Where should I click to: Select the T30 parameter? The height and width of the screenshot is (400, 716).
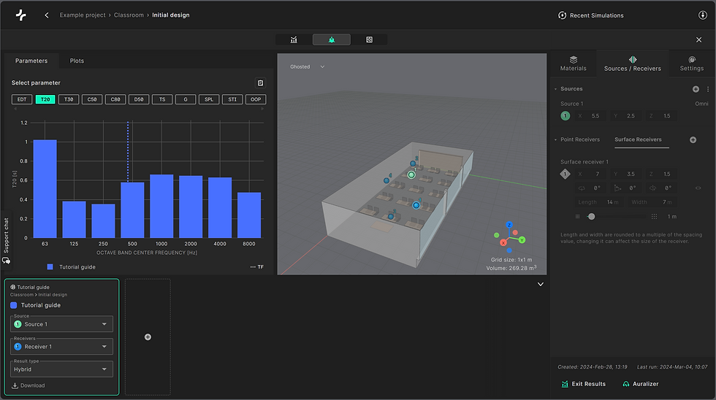click(x=69, y=99)
